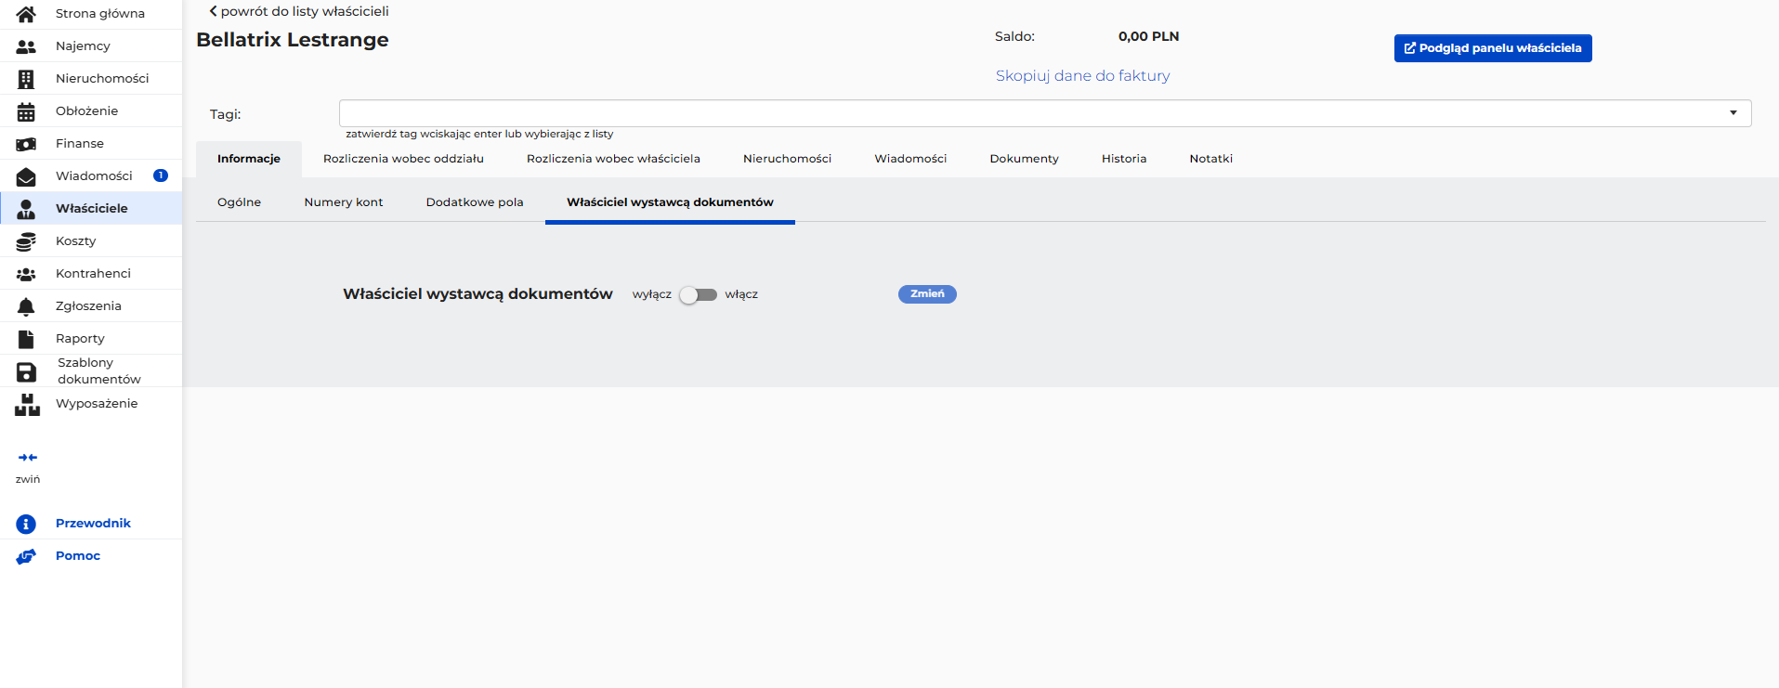Viewport: 1779px width, 688px height.
Task: Open the Wiadomości tab in owner details
Action: 910,159
